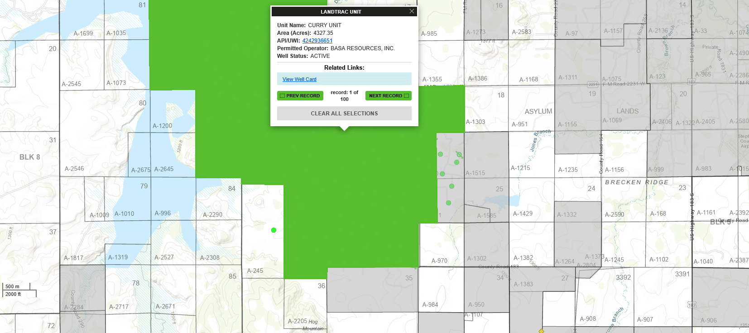Select the lowest green well dot above A-1585
The height and width of the screenshot is (333, 749).
point(448,203)
